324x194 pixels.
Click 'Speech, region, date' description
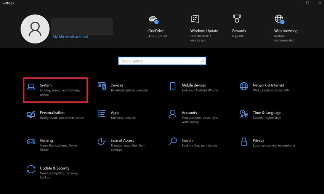point(267,118)
